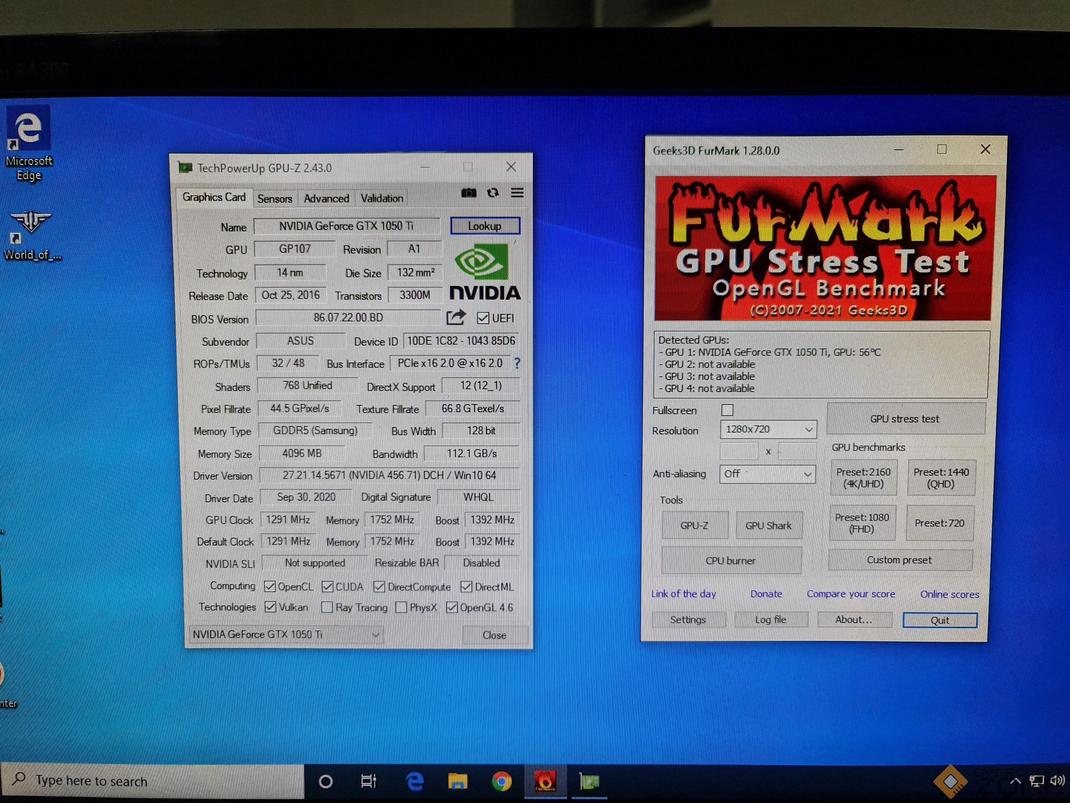Click the Bus Interface question mark

point(517,363)
